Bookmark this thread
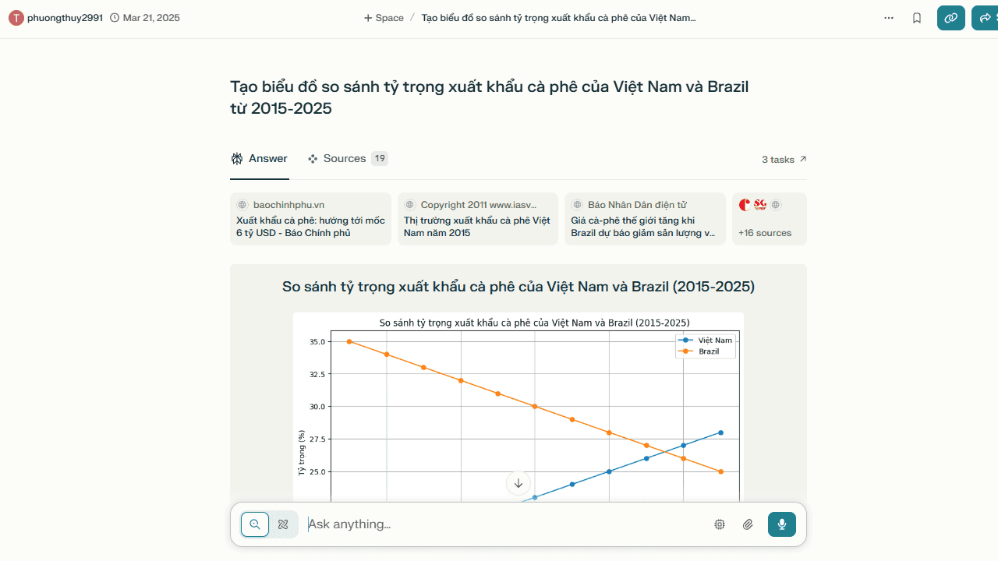 pyautogui.click(x=917, y=18)
